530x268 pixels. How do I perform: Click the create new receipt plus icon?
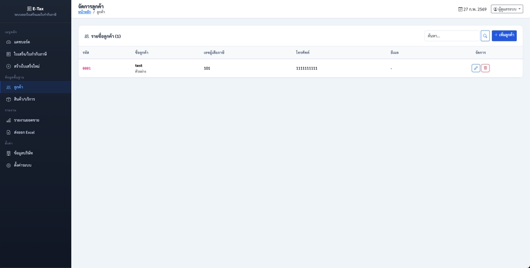click(8, 66)
